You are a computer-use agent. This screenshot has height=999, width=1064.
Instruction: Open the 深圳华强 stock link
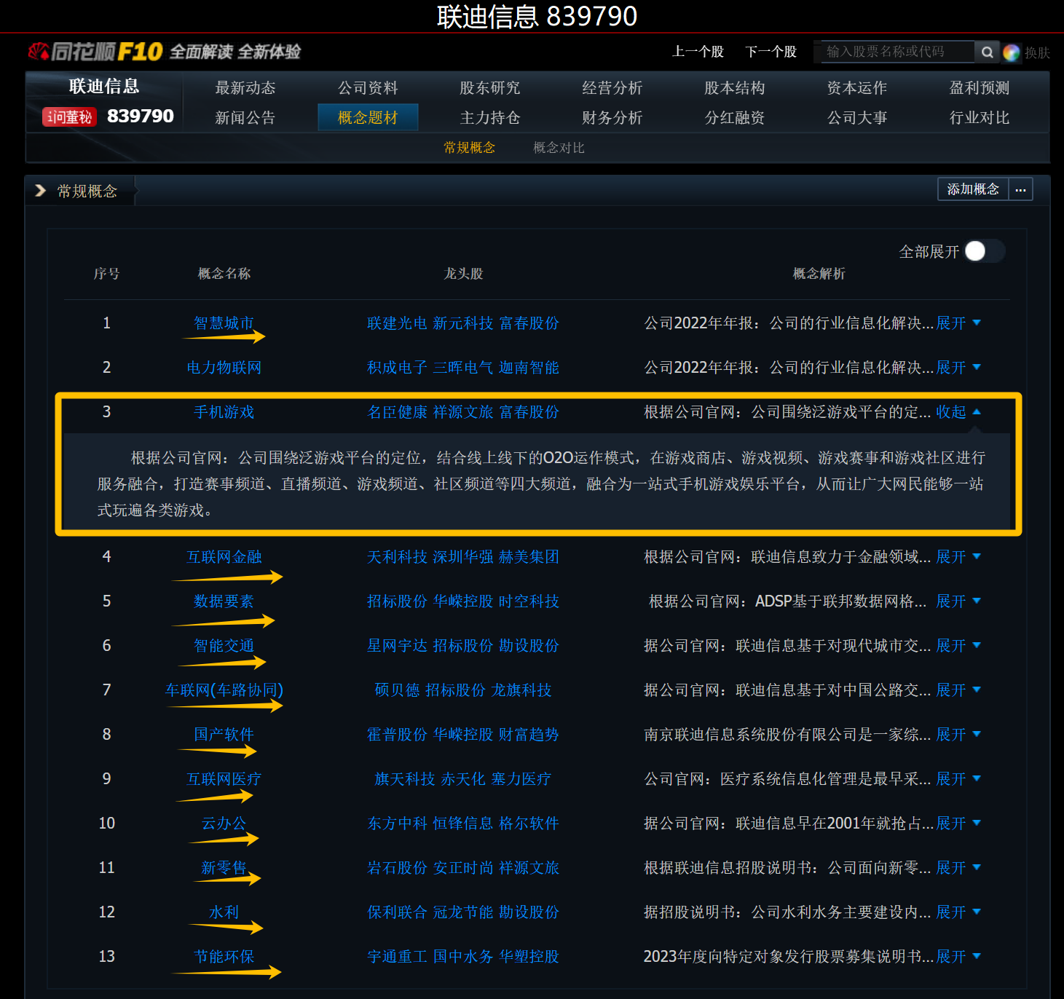[463, 557]
